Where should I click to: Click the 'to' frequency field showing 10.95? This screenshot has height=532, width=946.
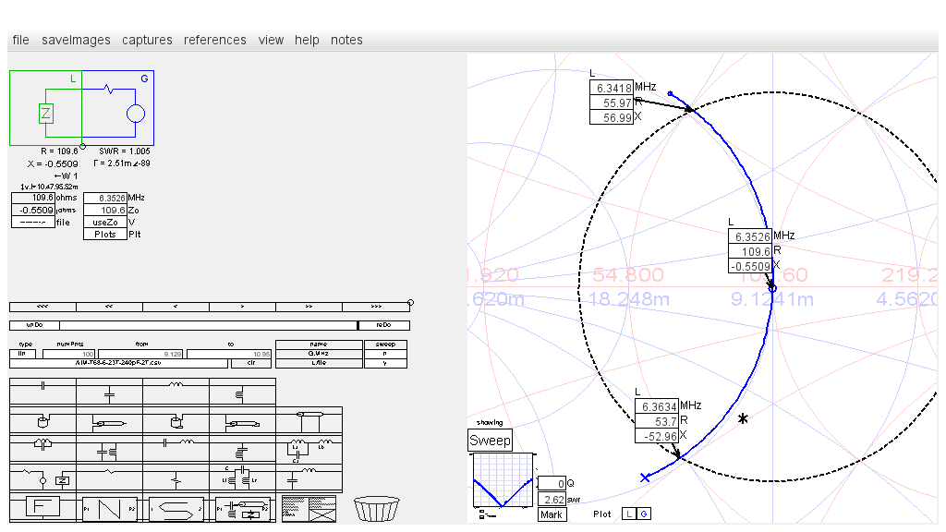point(229,354)
